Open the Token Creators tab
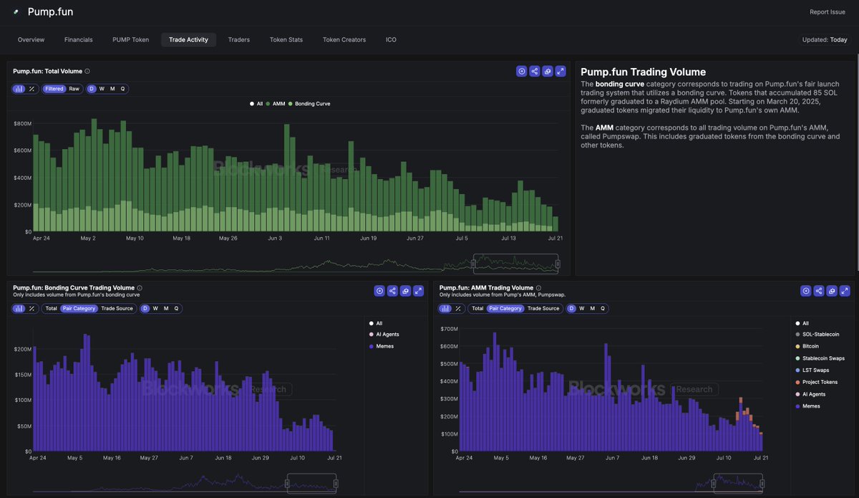 tap(344, 39)
